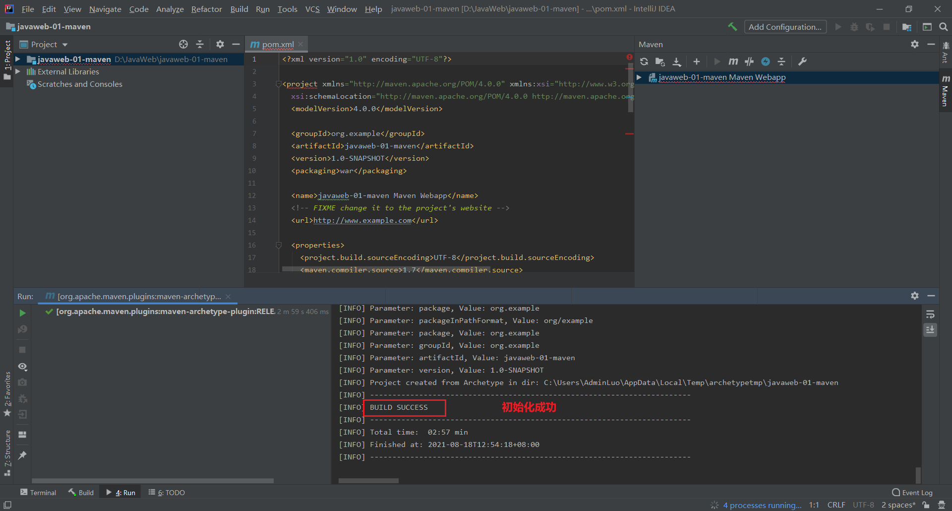952x511 pixels.
Task: Hide the Project tool window
Action: click(236, 44)
